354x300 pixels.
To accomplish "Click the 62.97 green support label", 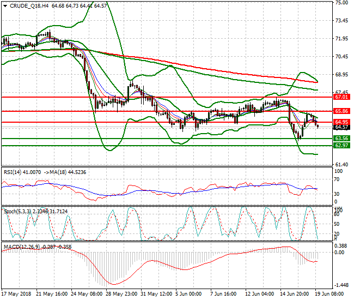I will point(341,146).
